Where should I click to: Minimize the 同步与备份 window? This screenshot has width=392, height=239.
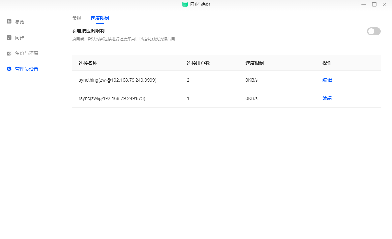[x=364, y=4]
